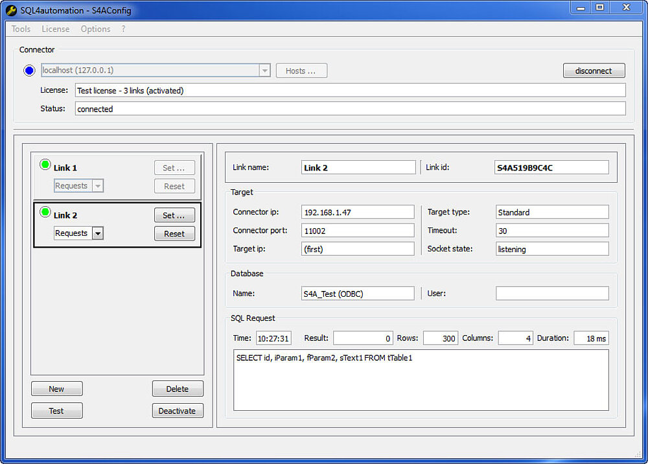
Task: Click the green status indicator for Link 1
Action: [45, 165]
